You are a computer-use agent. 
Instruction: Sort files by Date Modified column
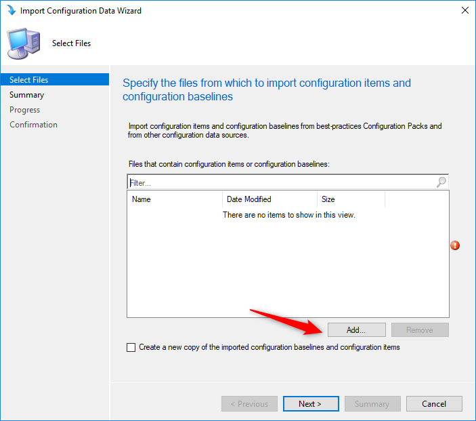(270, 199)
